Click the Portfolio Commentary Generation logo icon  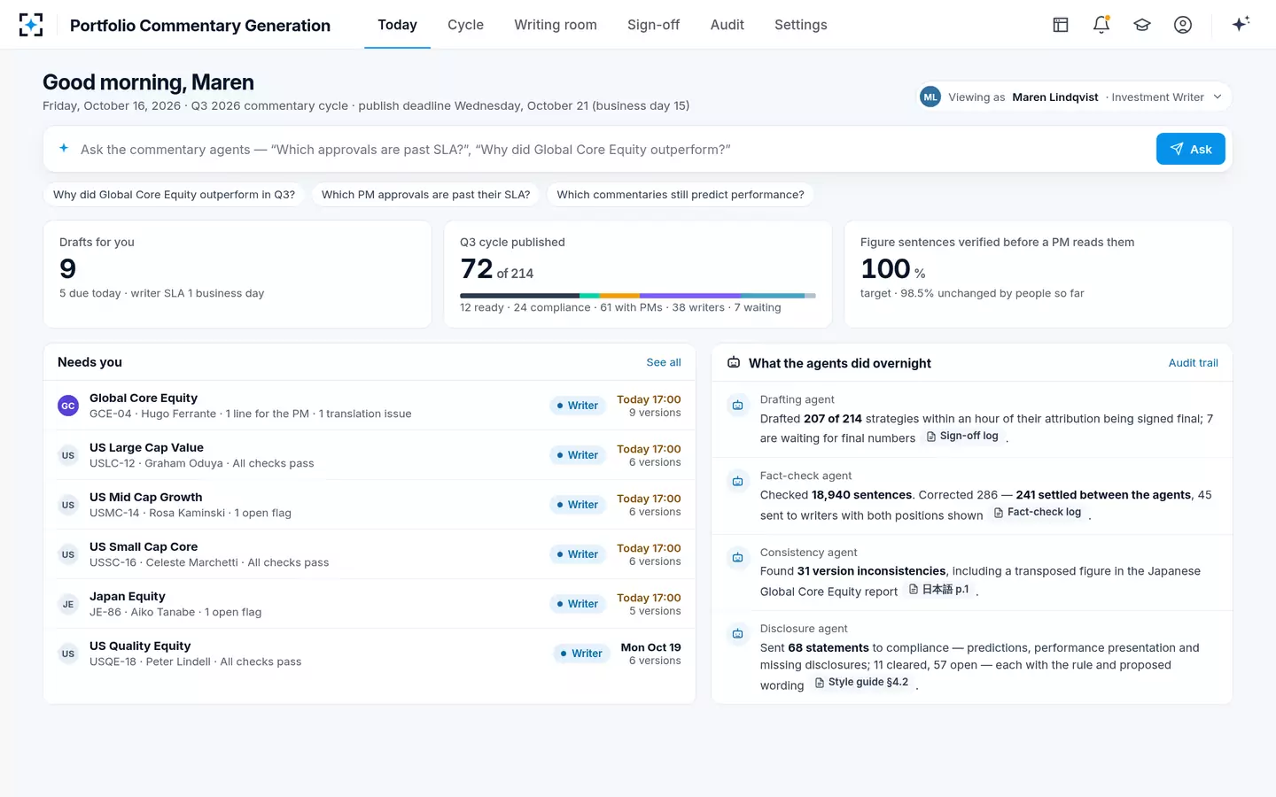tap(31, 25)
